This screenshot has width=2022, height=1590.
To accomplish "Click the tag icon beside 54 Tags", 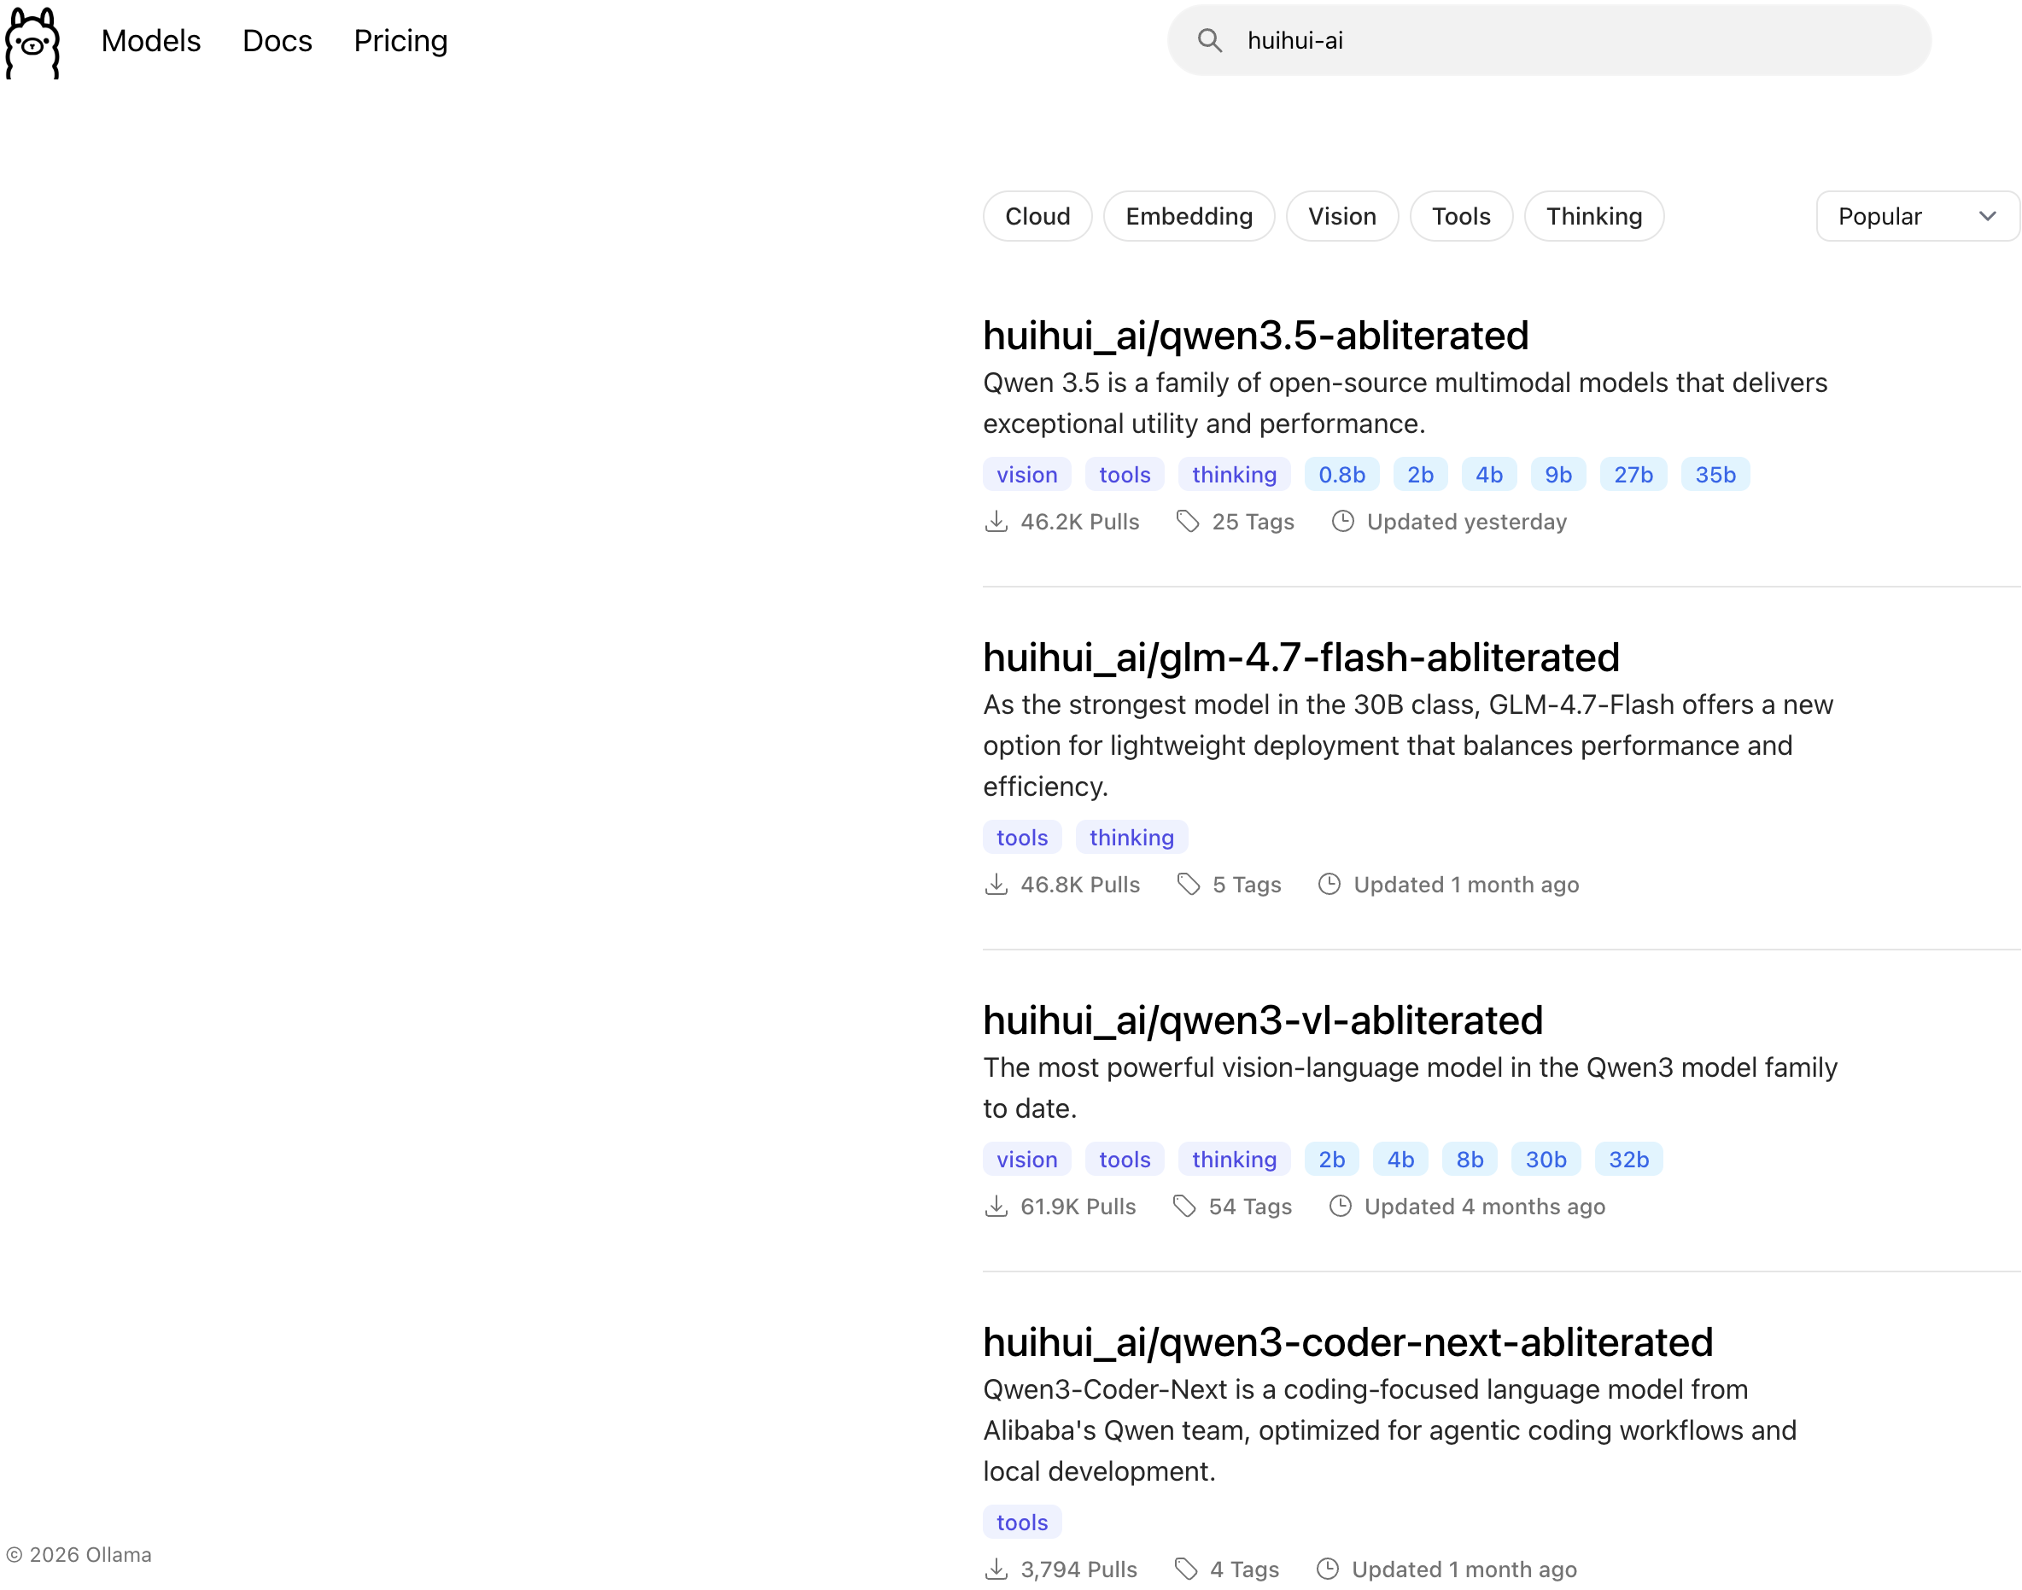I will [1184, 1207].
